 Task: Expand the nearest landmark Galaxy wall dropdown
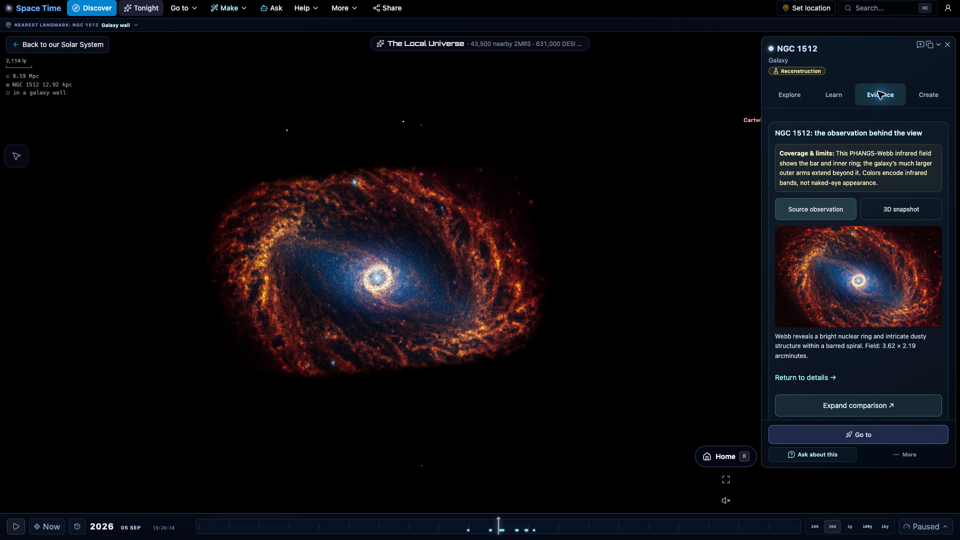pos(120,25)
